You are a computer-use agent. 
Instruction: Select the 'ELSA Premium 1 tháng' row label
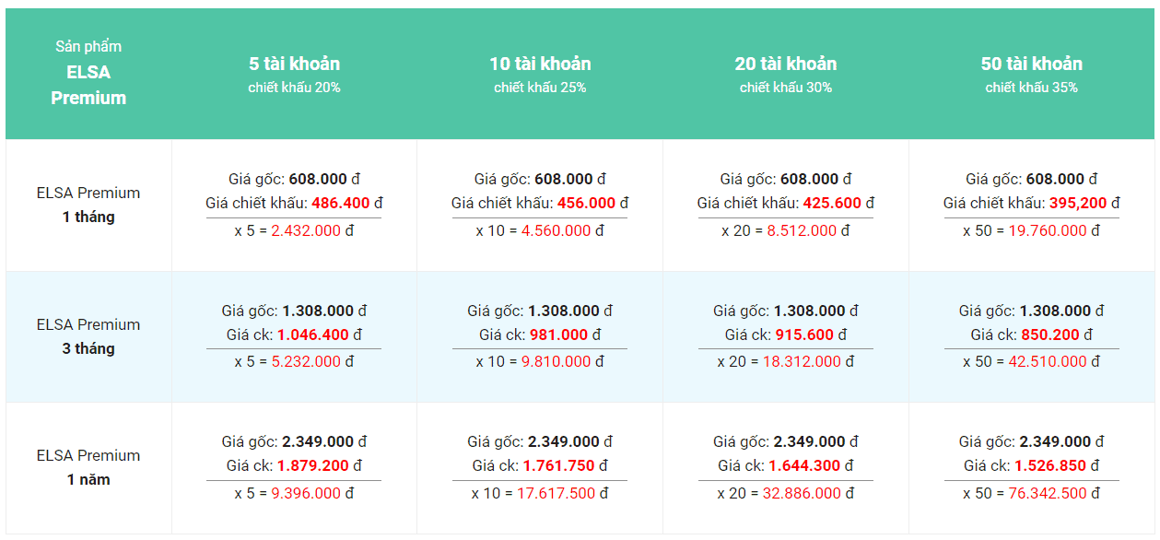pos(88,205)
